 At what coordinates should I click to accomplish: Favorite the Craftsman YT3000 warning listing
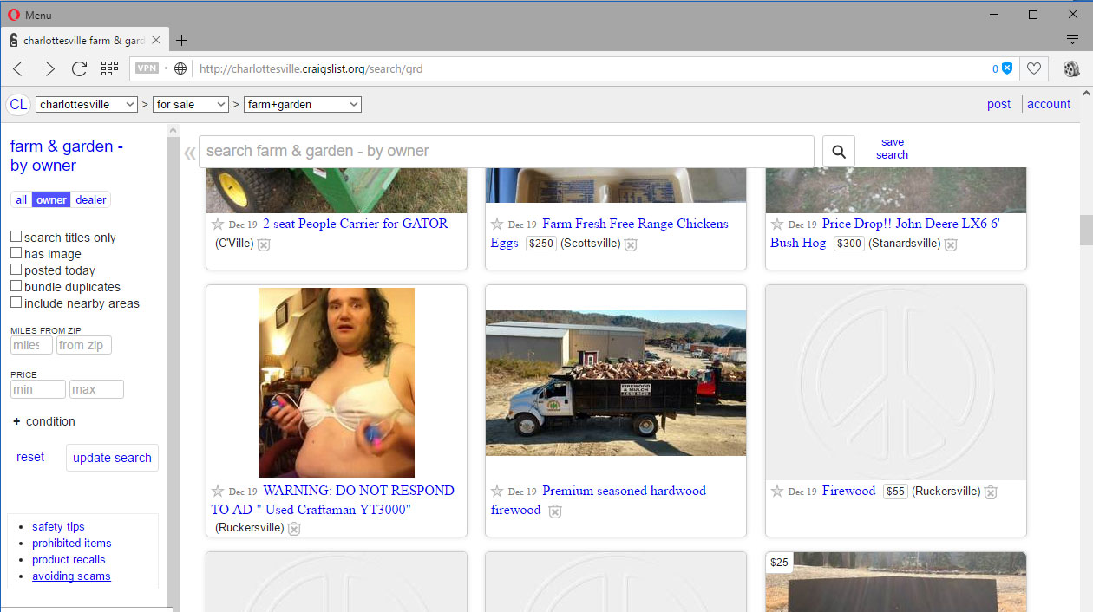pyautogui.click(x=218, y=491)
